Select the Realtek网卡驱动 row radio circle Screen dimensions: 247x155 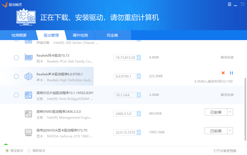tap(16, 58)
